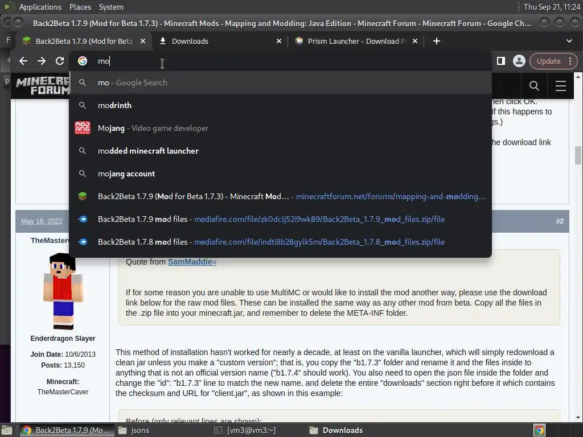Open Back2Beta minecraftforum.net history suggestion
Screen dimensions: 583x437
pyautogui.click(x=280, y=196)
